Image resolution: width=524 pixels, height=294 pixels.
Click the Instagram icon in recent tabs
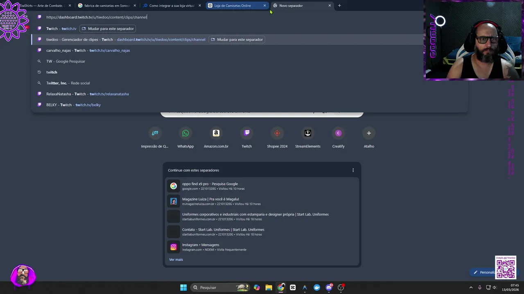point(174,247)
